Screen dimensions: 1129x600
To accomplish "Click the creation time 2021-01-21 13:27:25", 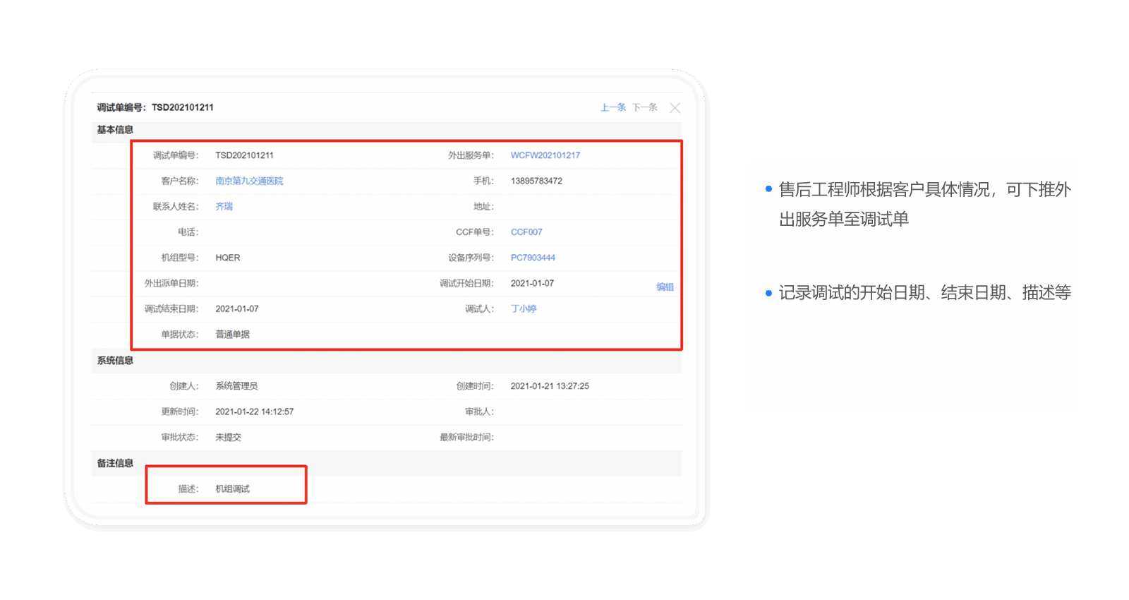I will (x=549, y=386).
